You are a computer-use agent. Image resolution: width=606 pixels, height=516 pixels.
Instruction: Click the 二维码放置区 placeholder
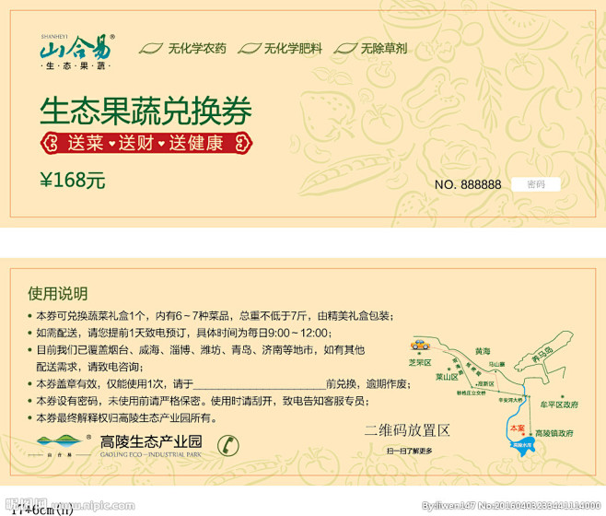pos(407,430)
